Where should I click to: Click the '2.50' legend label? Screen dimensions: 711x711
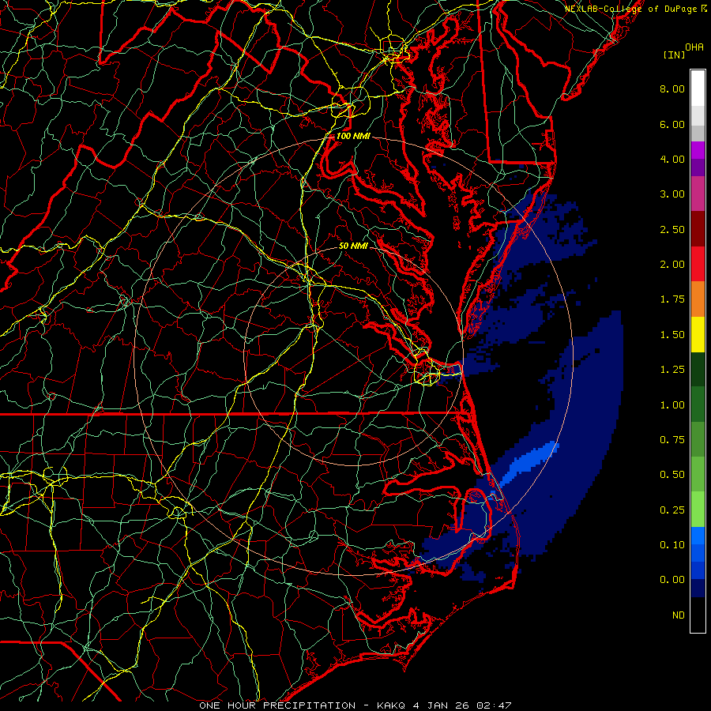click(672, 229)
